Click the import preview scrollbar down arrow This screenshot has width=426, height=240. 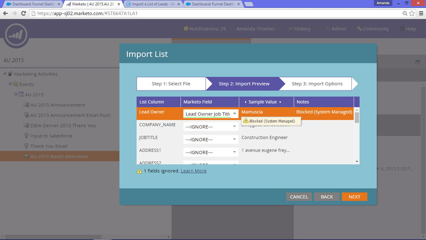tap(357, 161)
